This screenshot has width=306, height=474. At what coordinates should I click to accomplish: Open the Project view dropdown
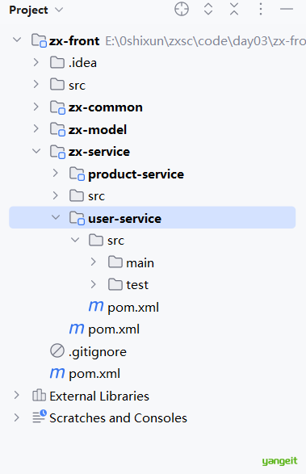pyautogui.click(x=59, y=10)
